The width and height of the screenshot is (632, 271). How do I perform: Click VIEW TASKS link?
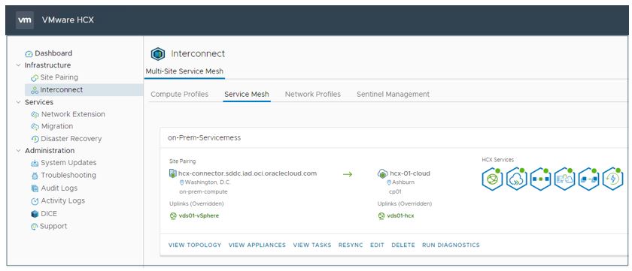312,245
